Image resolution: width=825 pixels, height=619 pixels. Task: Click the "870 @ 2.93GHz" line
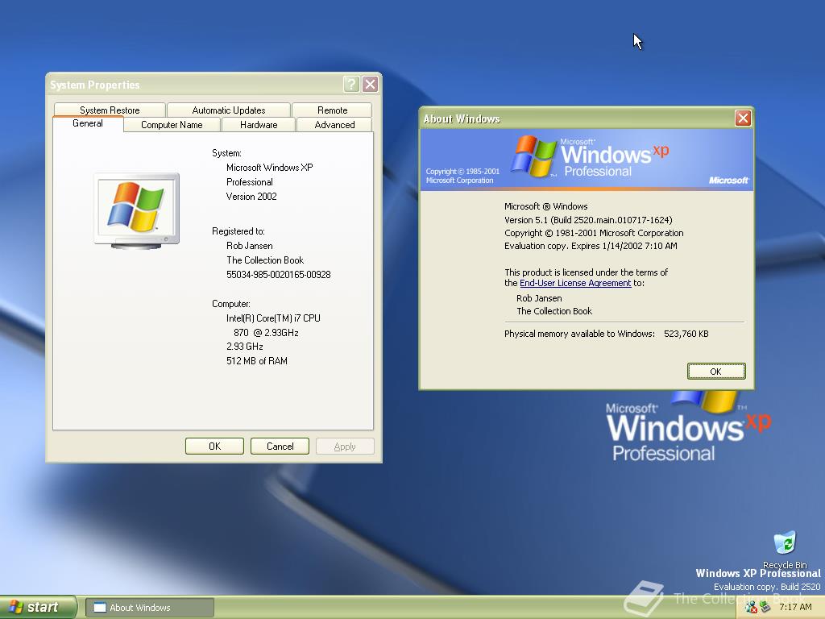(266, 333)
